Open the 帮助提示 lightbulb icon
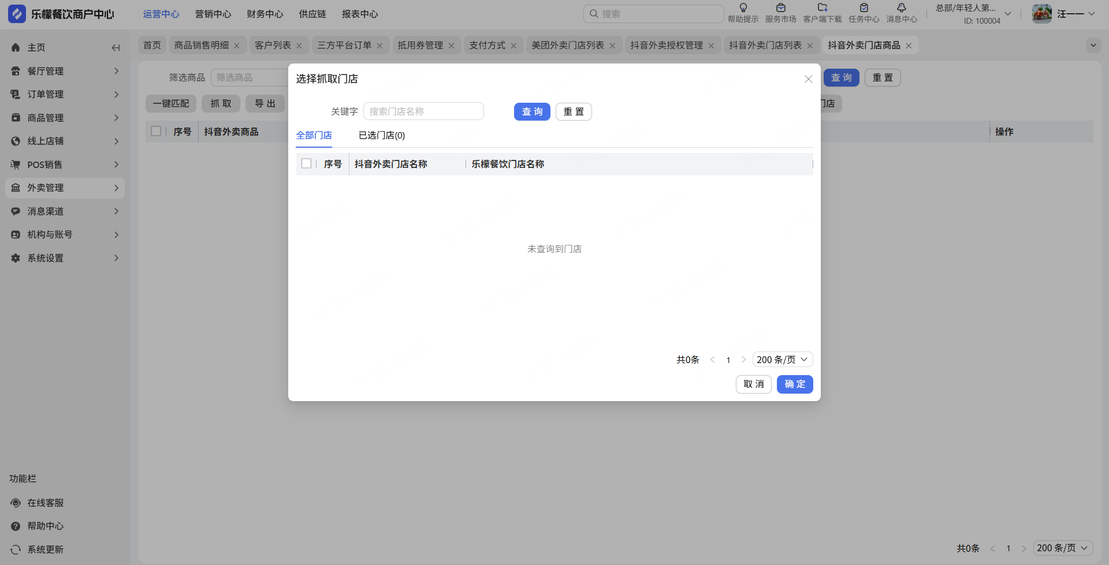 (x=743, y=8)
